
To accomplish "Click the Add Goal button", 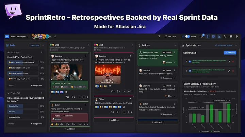I will click(230, 53).
